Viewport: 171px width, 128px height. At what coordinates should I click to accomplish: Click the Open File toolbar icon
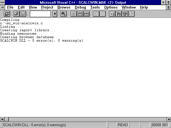pos(16,14)
